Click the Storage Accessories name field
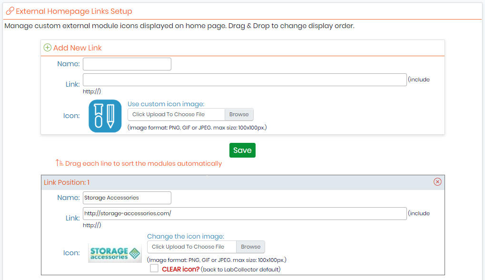 pyautogui.click(x=127, y=198)
